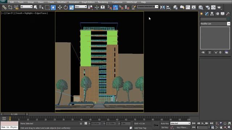Toggle Keyboard Shortcut Override button

click(103, 7)
